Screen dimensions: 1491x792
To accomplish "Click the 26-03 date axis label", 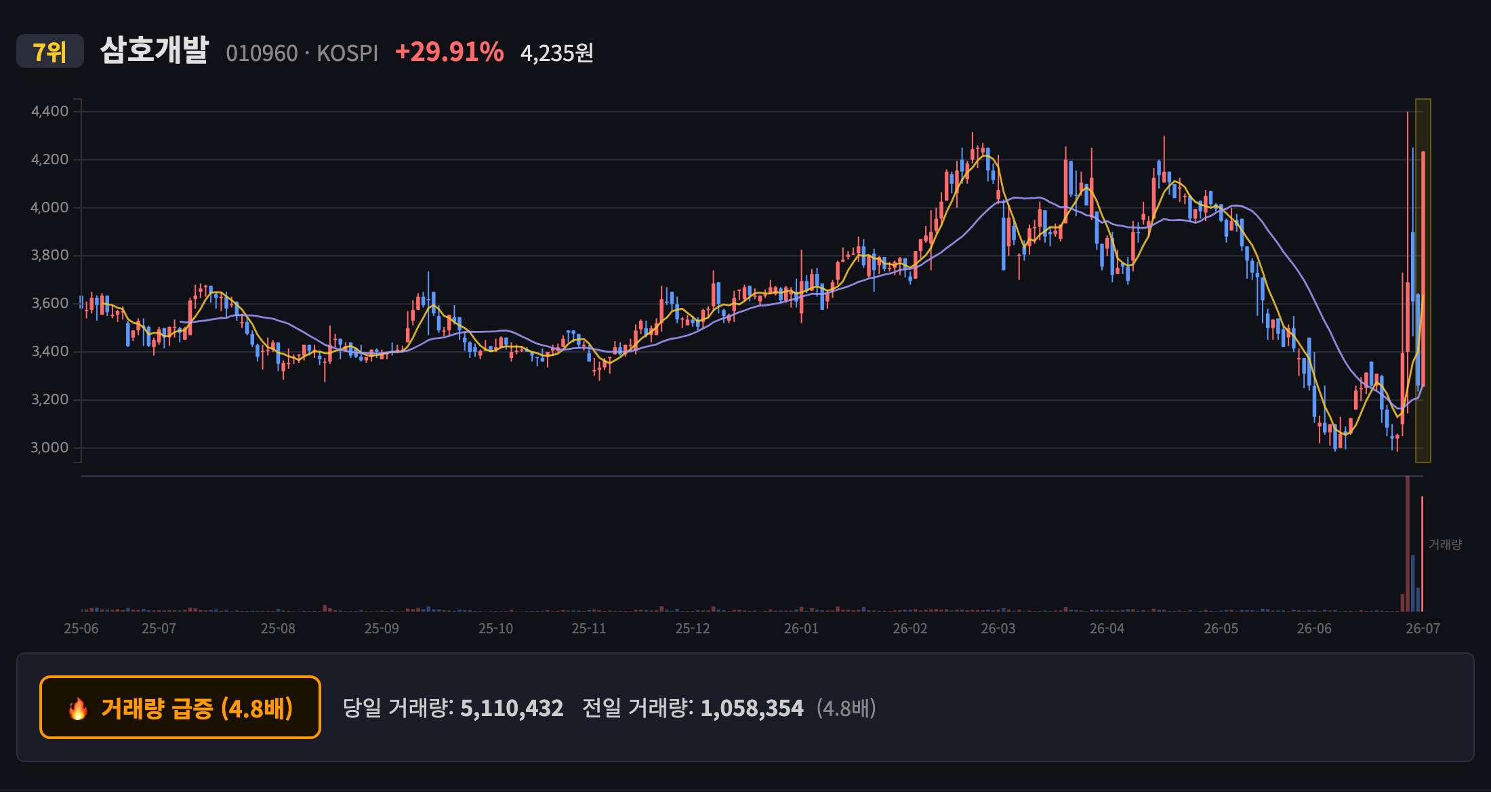I will (x=998, y=629).
